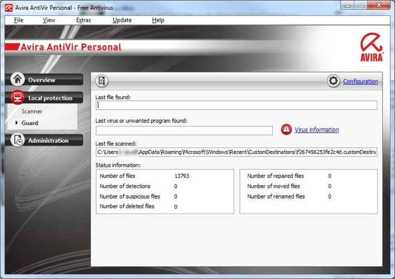Open the File menu
Viewport: 395px width, 279px height.
pyautogui.click(x=18, y=20)
